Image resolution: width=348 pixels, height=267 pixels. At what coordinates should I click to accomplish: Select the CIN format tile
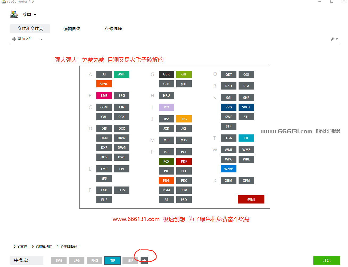(122, 107)
